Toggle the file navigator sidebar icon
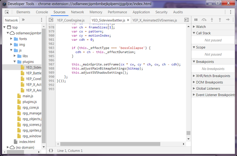Viewport: 237px width, 156px height. tap(51, 20)
